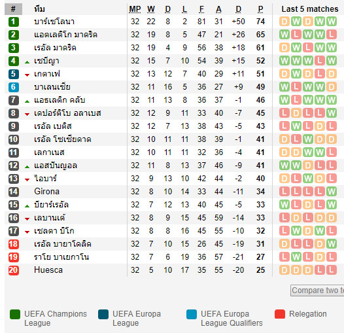Click the red rank 20 badge beside Huesca
The width and height of the screenshot is (344, 333).
pyautogui.click(x=13, y=270)
